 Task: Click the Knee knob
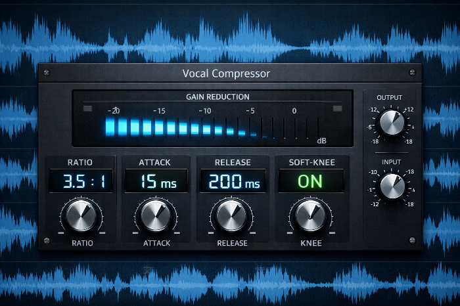point(310,216)
